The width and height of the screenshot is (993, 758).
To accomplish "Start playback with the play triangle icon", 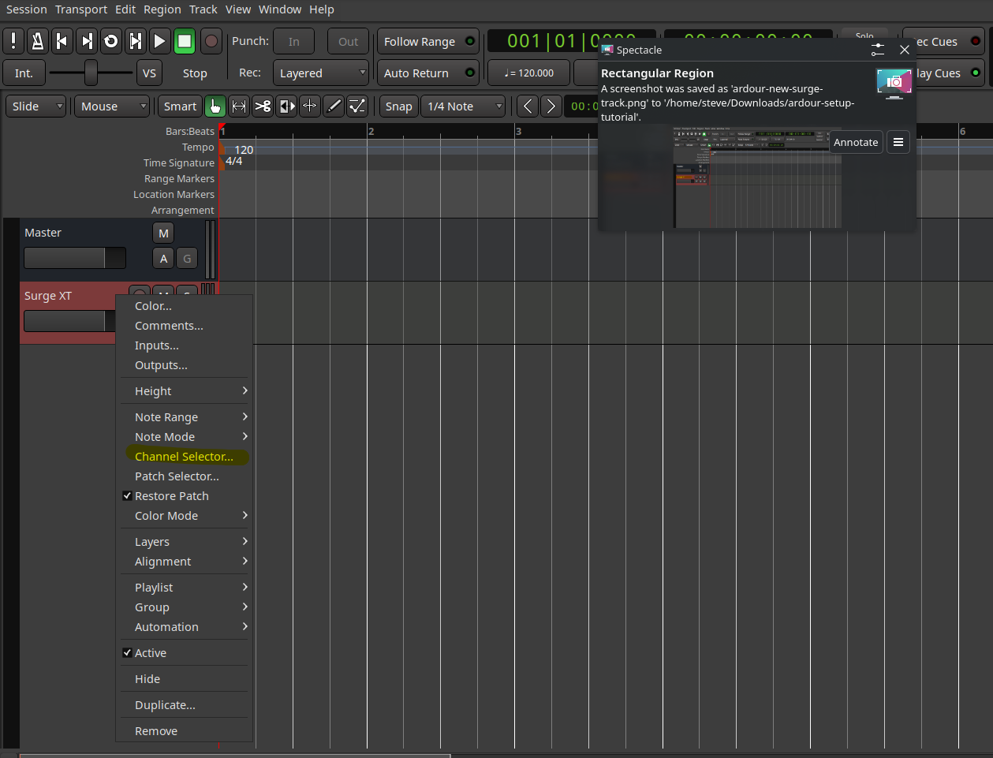I will coord(160,41).
